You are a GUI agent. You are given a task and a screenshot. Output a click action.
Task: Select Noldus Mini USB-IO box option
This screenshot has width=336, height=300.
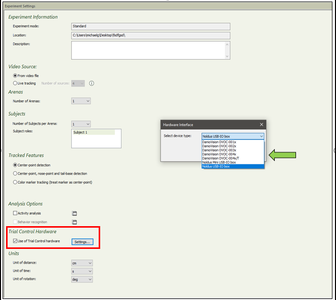point(233,162)
